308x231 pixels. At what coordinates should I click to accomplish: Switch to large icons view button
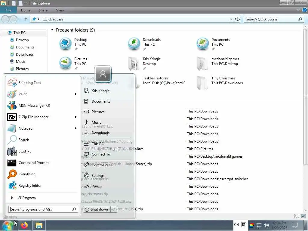tap(304, 216)
